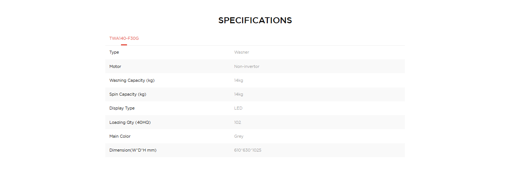Click the red underline below the model tab
This screenshot has height=191, width=511.
click(124, 45)
